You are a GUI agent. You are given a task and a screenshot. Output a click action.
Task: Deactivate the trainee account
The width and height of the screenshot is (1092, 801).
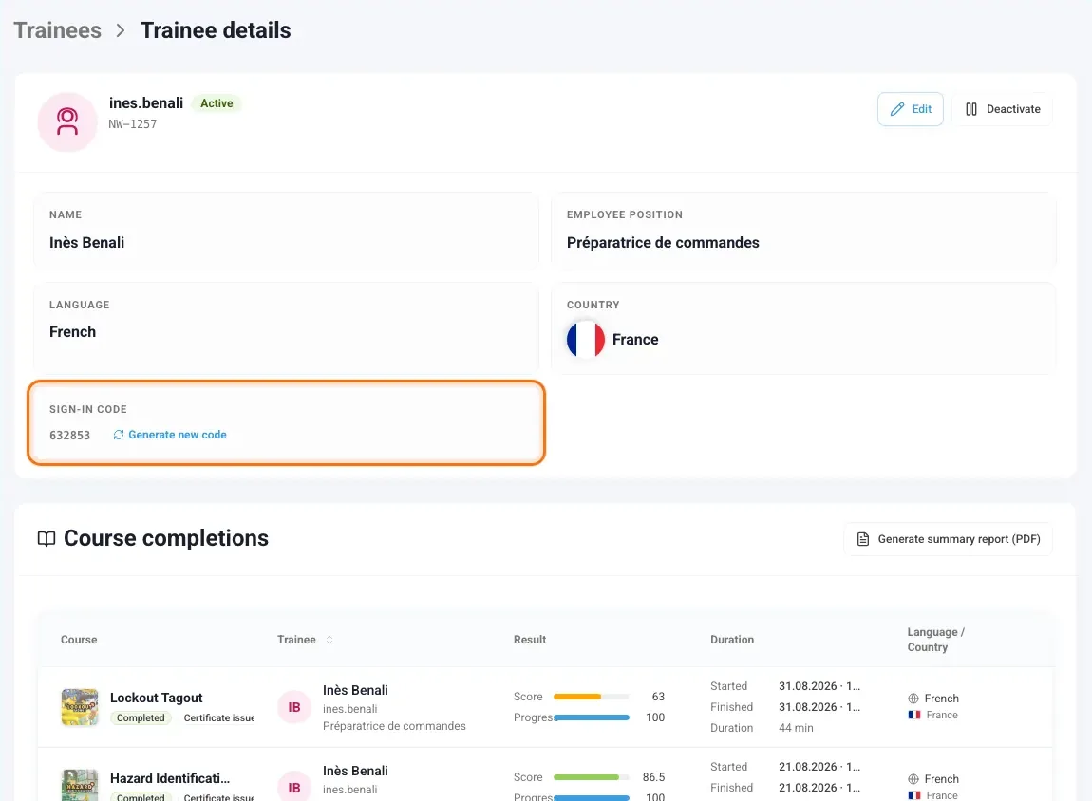tap(1002, 109)
